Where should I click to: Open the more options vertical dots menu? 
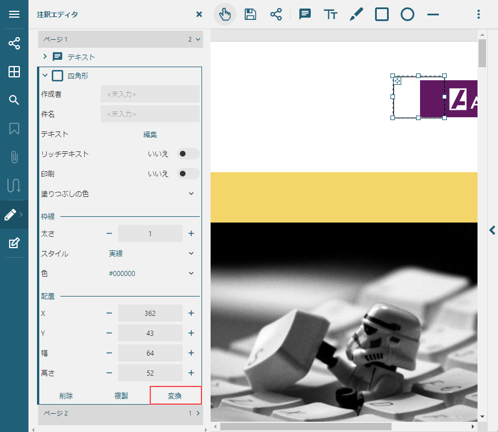[478, 14]
